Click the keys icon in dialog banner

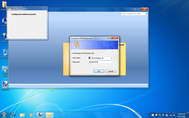click(77, 45)
